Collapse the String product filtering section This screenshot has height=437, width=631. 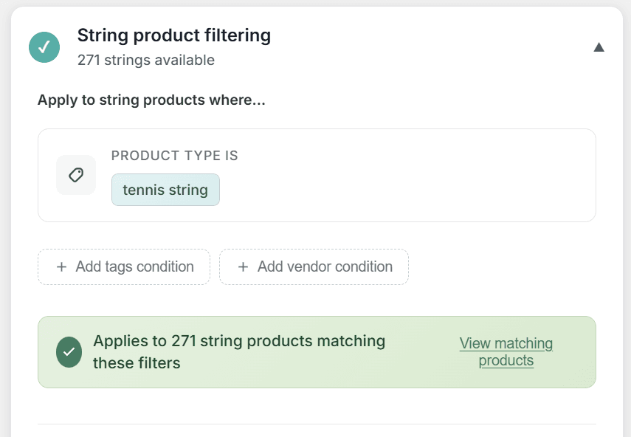coord(599,47)
